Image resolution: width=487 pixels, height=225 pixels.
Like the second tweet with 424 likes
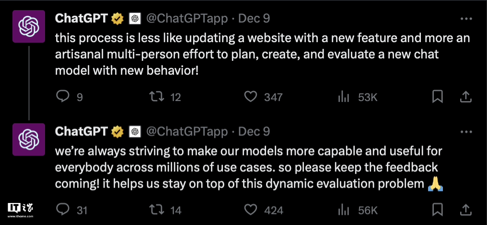coord(251,210)
